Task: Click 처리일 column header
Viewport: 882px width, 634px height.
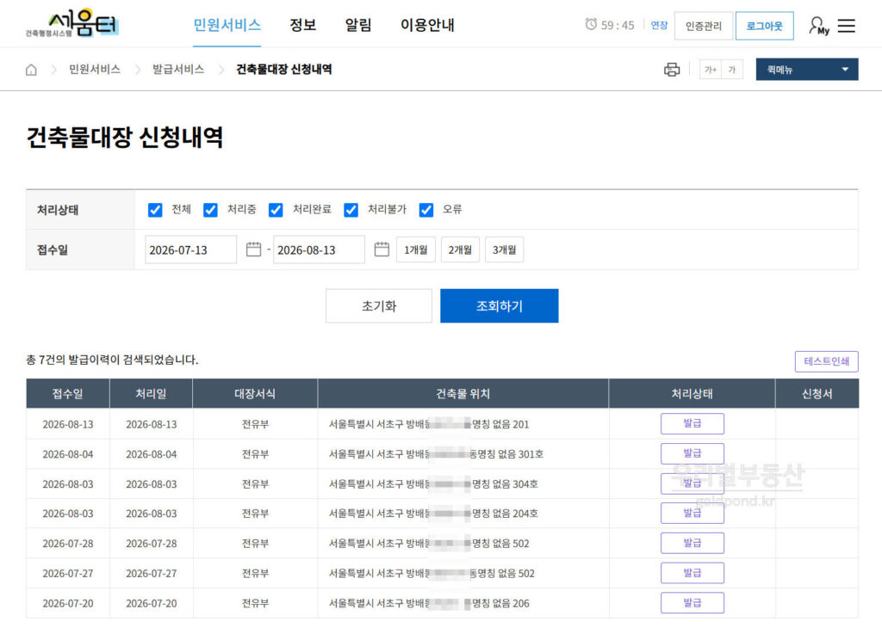Action: click(x=151, y=394)
